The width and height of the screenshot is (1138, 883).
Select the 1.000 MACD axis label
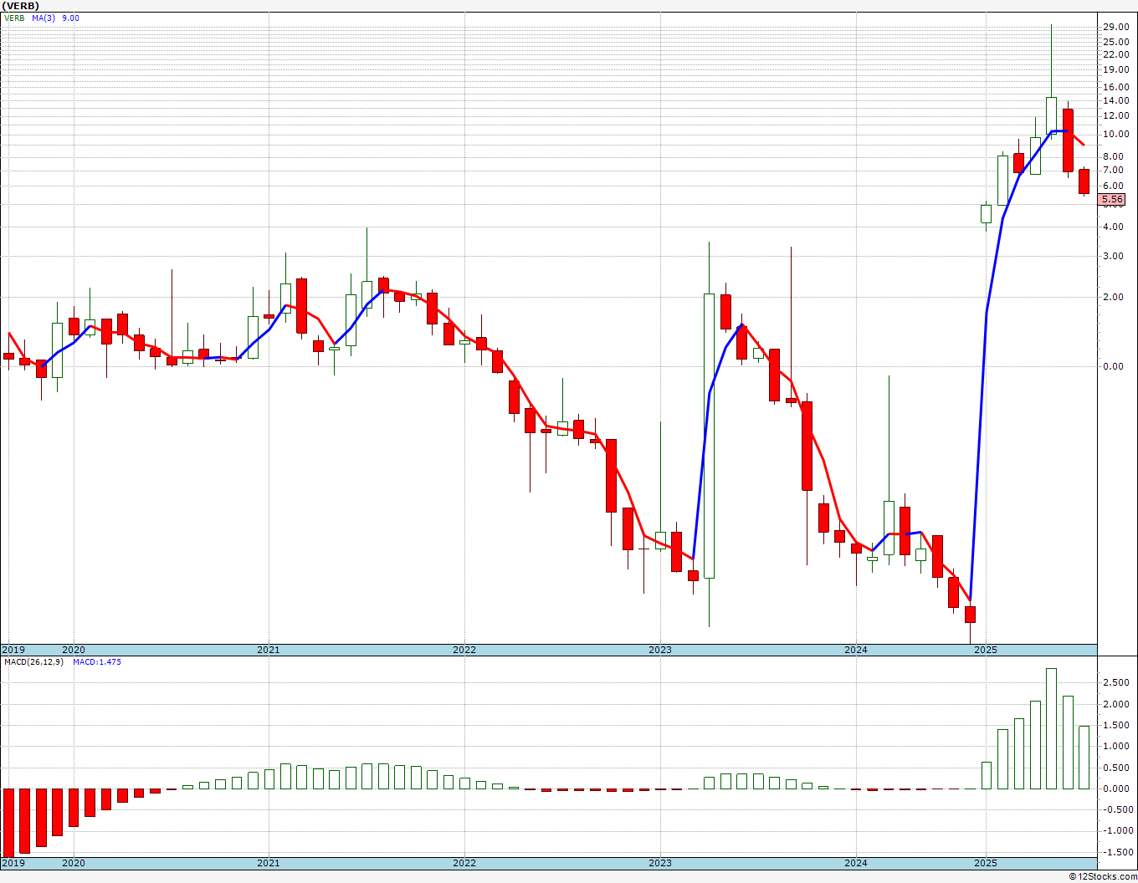[1116, 747]
